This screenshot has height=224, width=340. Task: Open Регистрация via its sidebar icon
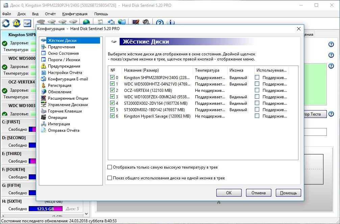point(44,85)
